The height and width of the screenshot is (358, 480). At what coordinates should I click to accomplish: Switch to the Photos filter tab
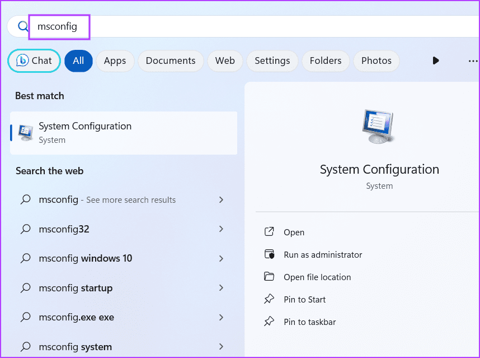377,61
